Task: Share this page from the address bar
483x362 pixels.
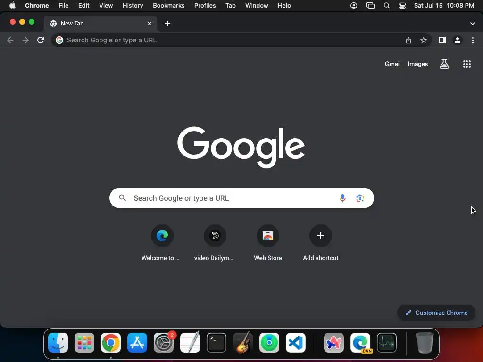Action: pyautogui.click(x=408, y=40)
